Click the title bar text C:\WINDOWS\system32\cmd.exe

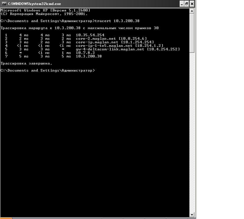(x=35, y=4)
